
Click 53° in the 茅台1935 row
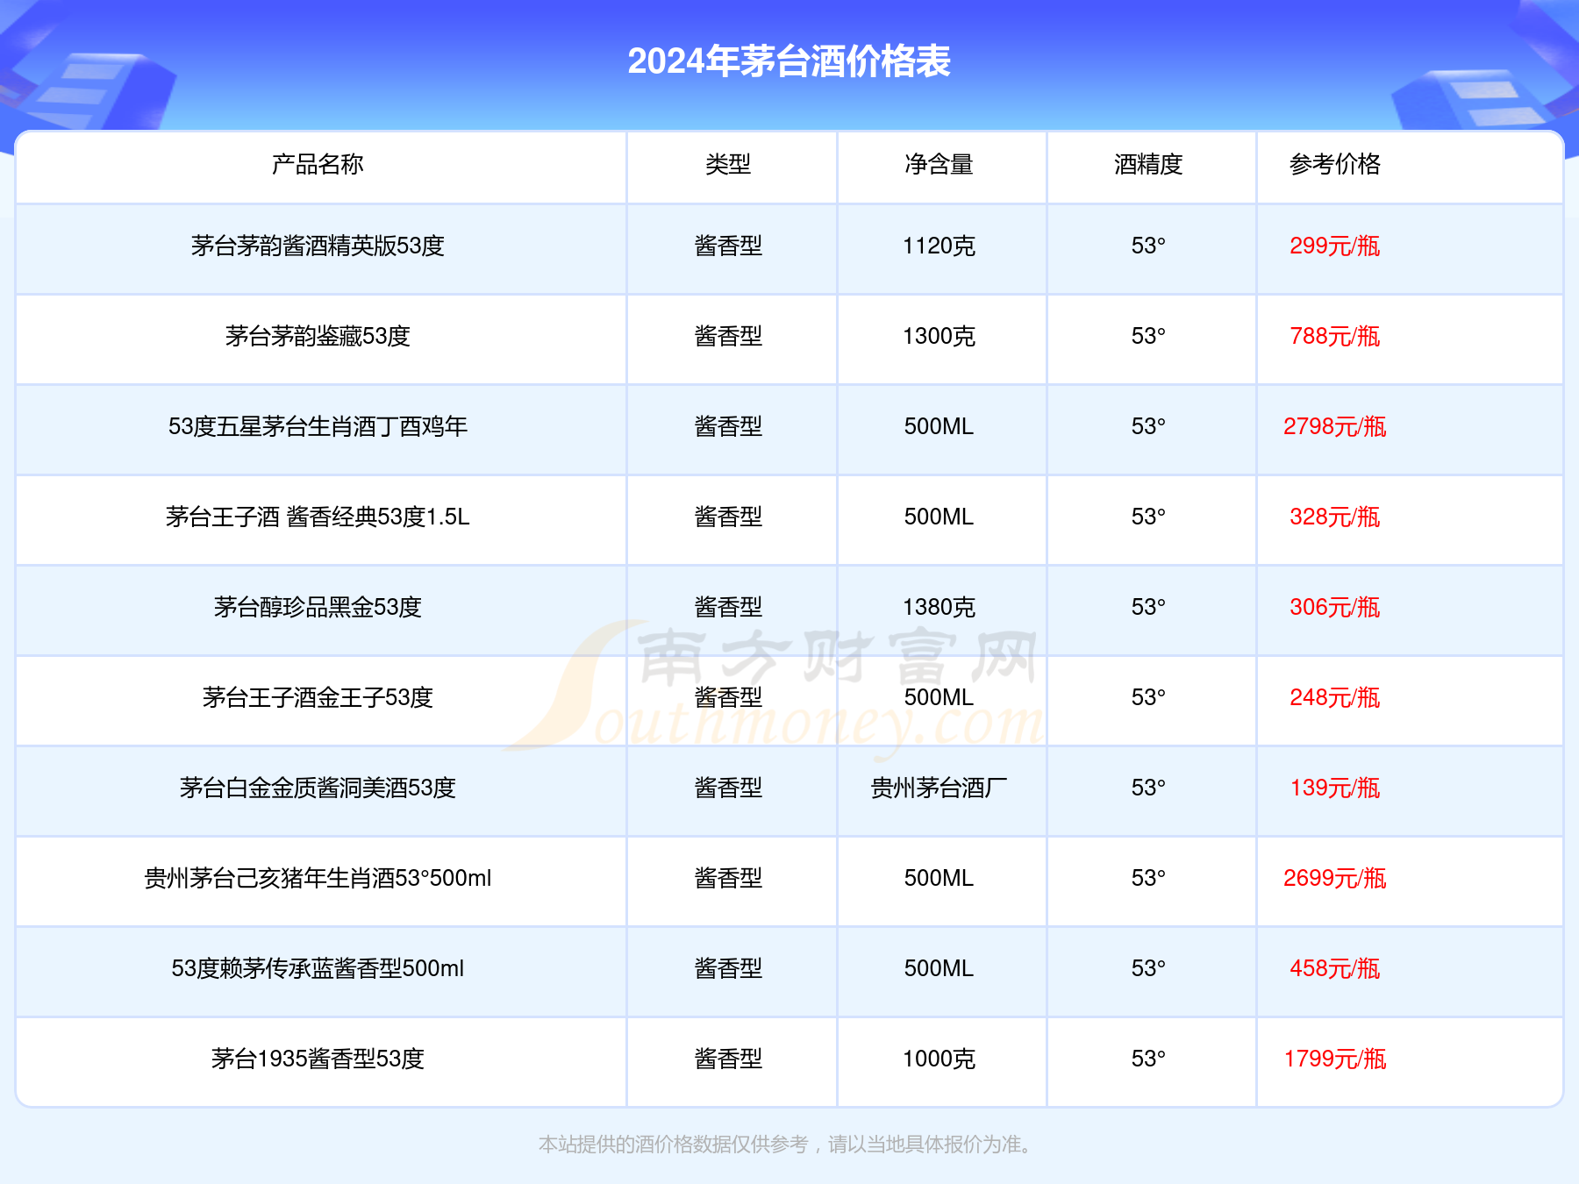[1148, 1059]
